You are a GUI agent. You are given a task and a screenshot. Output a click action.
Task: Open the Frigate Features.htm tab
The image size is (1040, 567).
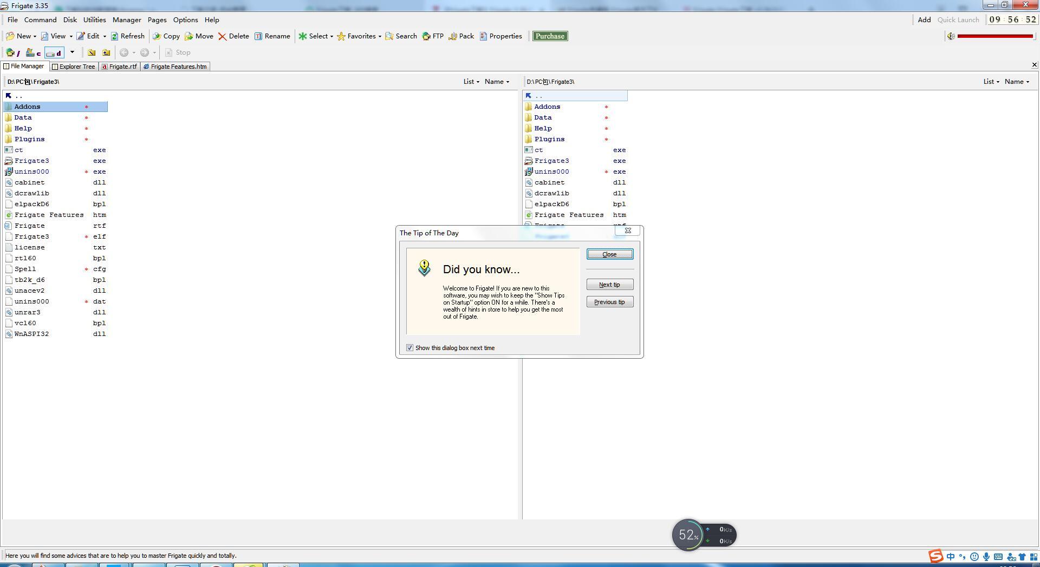click(x=175, y=67)
